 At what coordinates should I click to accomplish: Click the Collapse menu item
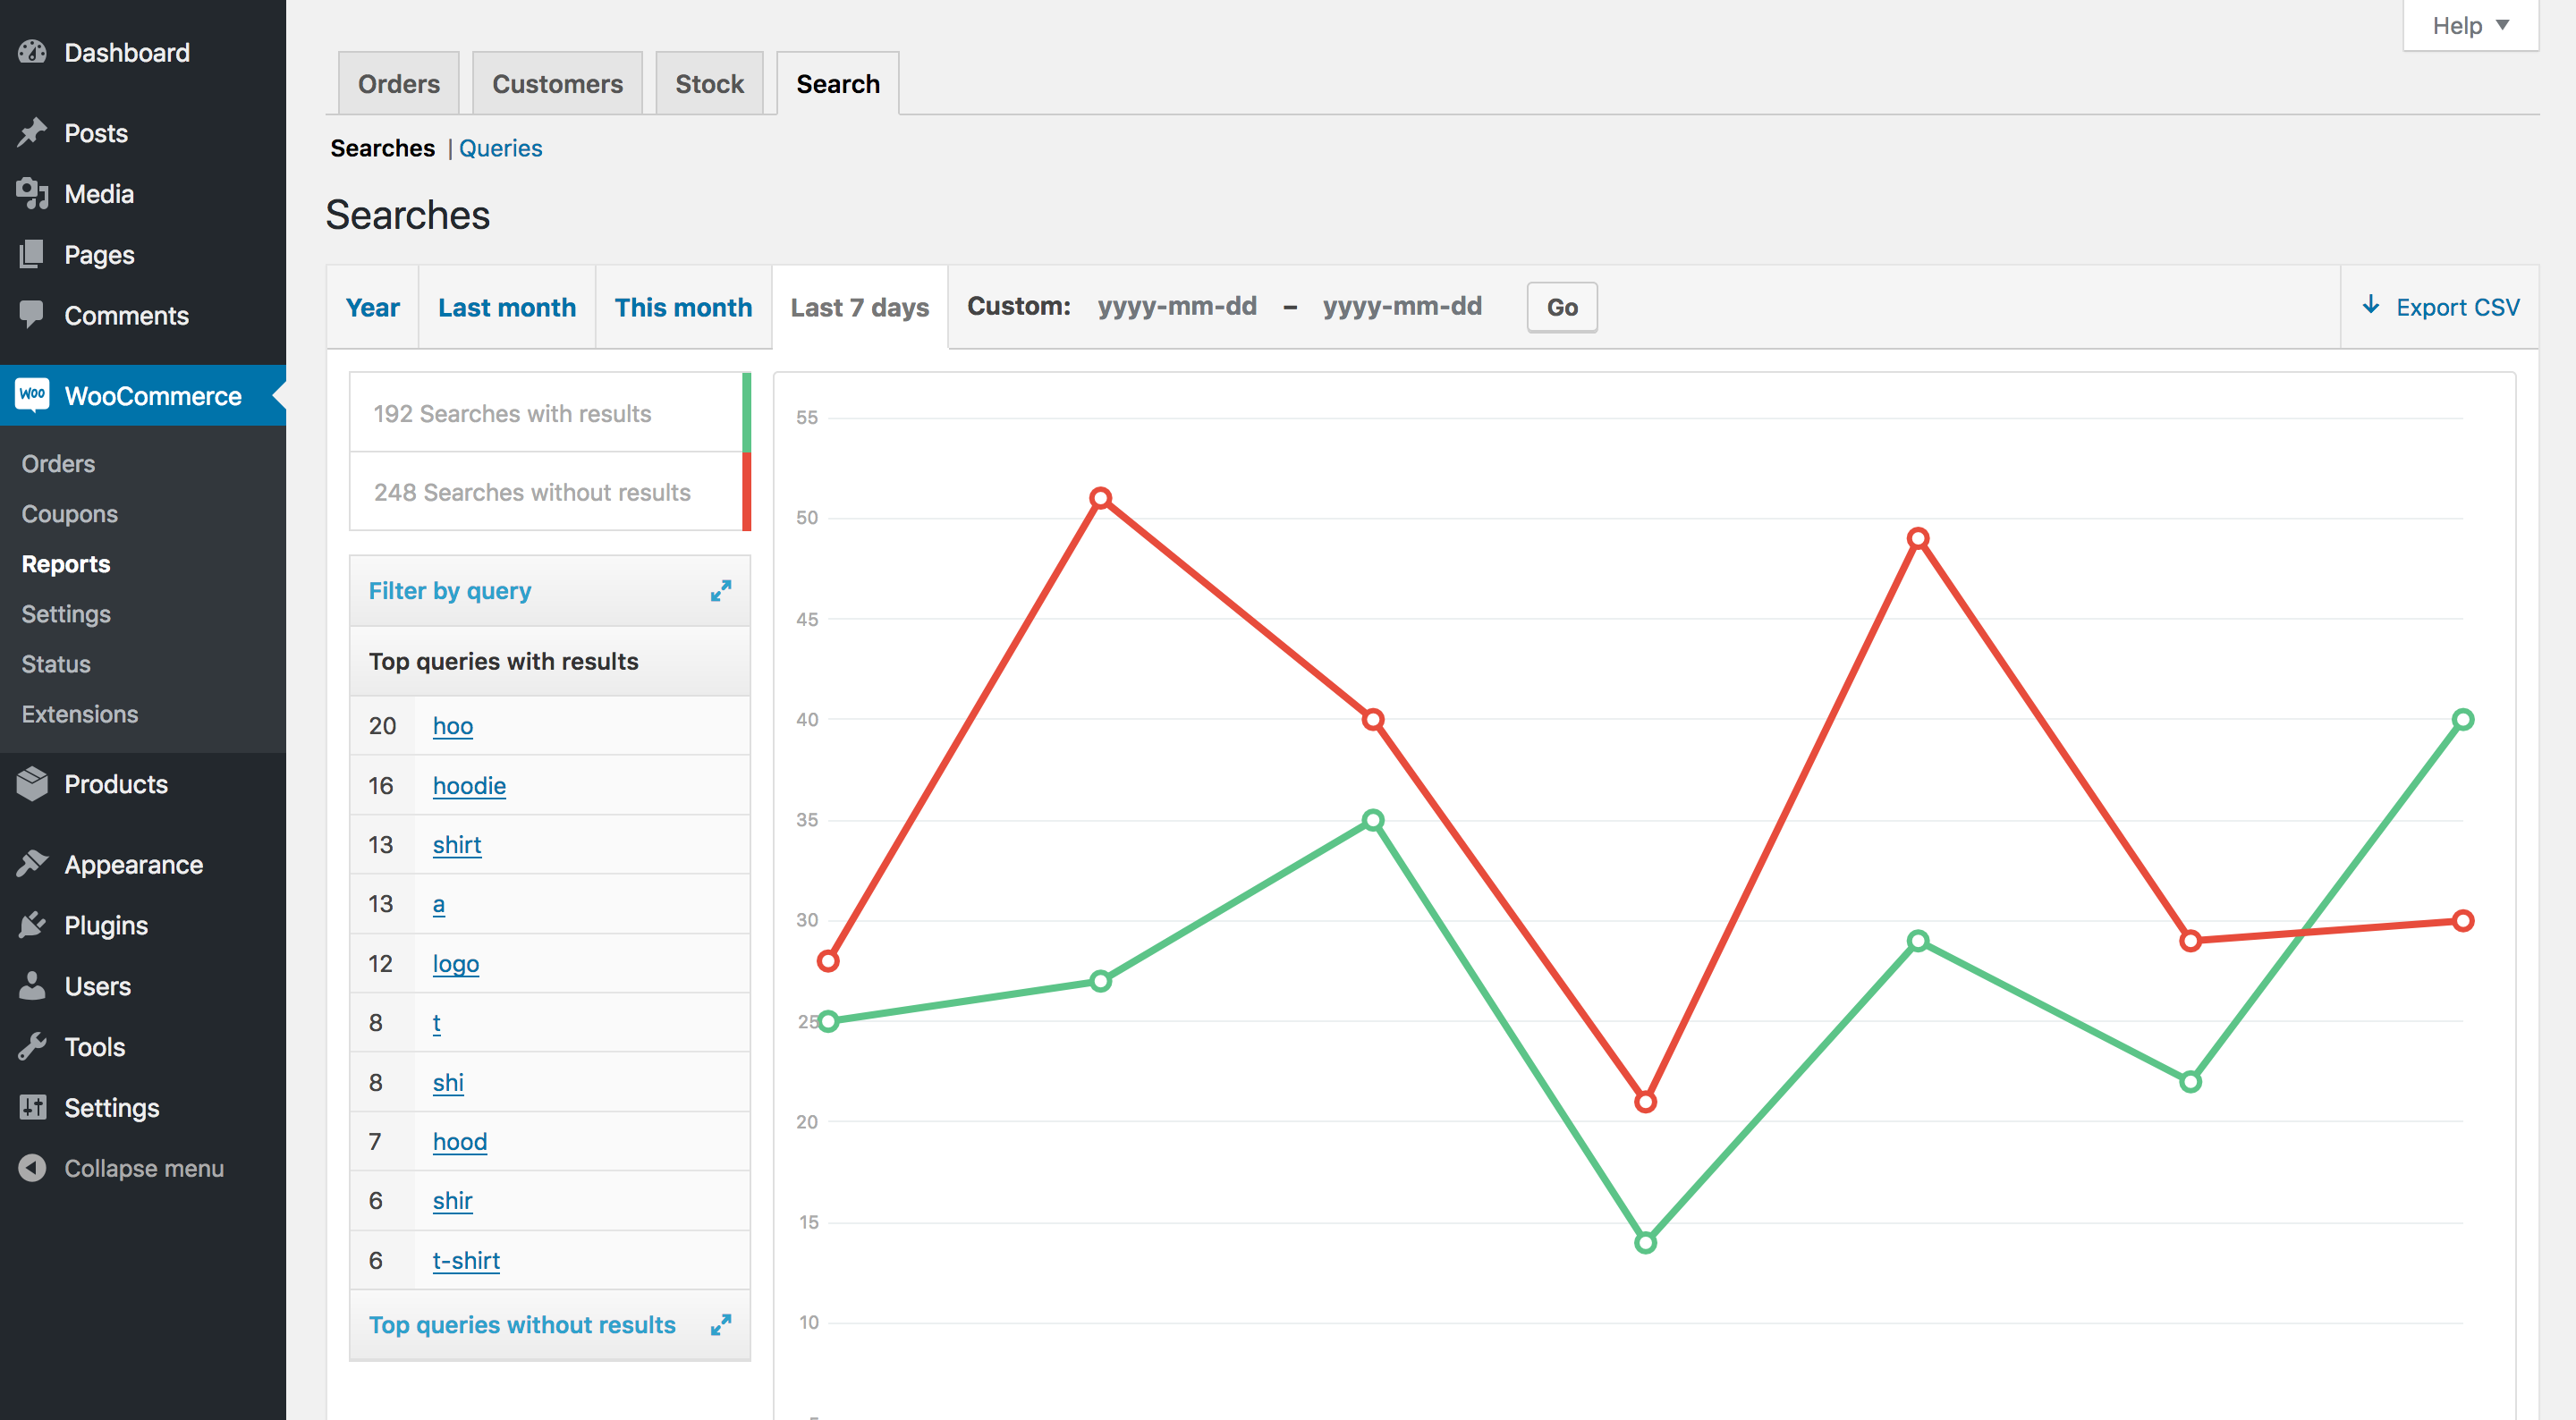pyautogui.click(x=145, y=1168)
